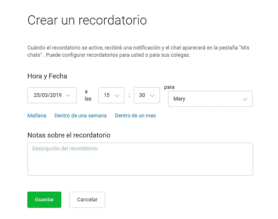Choose the recipient name Mary
Screen dimensions: 278x219
[x=179, y=99]
